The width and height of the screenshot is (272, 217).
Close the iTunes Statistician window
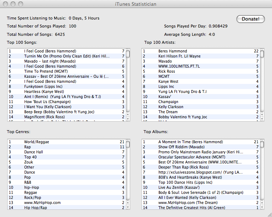[x=5, y=4]
